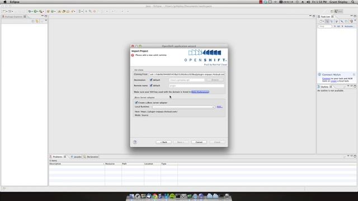Click the Open Perspective icon
This screenshot has width=358, height=201.
pyautogui.click(x=332, y=11)
